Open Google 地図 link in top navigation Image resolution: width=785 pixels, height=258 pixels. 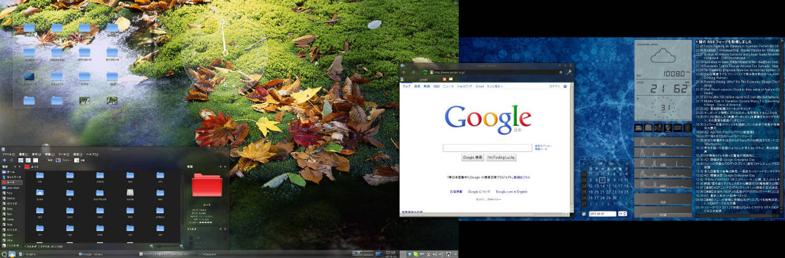(436, 86)
